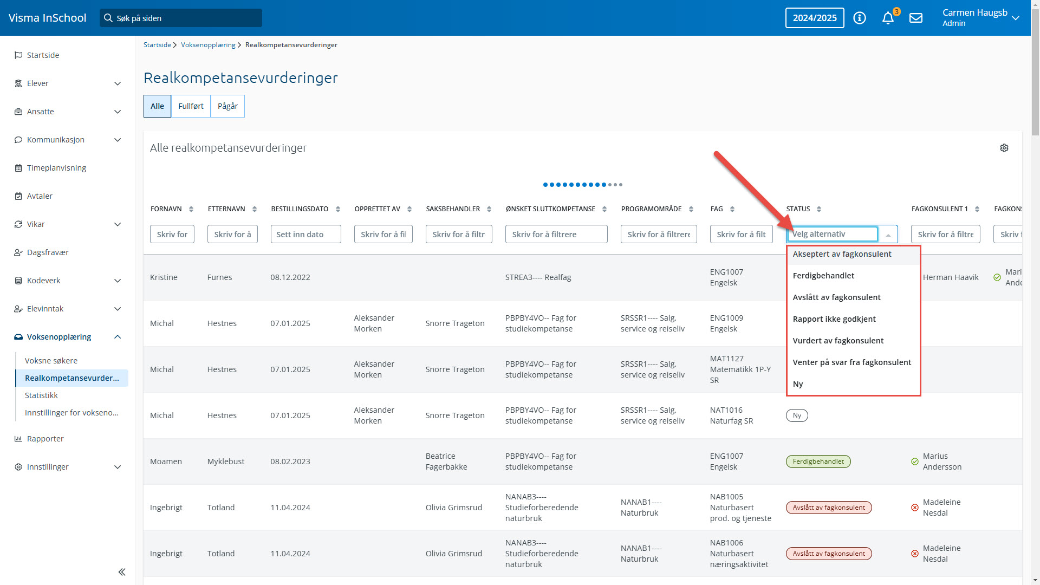Click the Vikar swap icon
The image size is (1040, 585).
tap(18, 224)
